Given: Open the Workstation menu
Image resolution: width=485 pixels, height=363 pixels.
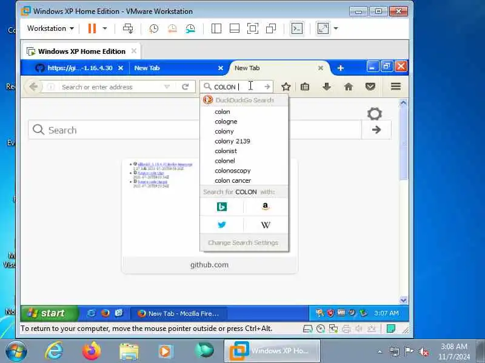Looking at the screenshot, I should [x=50, y=28].
